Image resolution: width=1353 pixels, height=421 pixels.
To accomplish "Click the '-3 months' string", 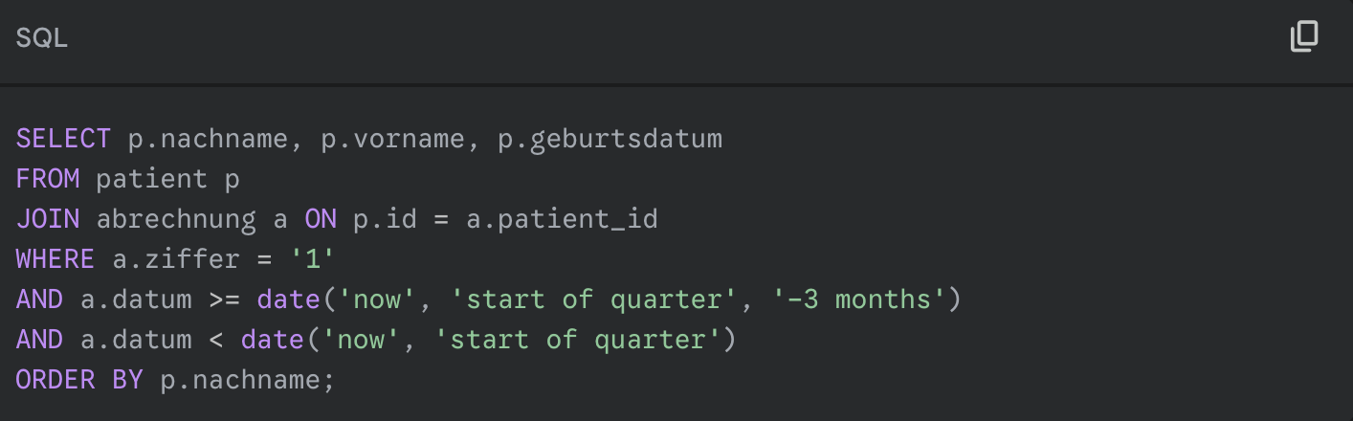I will tap(858, 299).
